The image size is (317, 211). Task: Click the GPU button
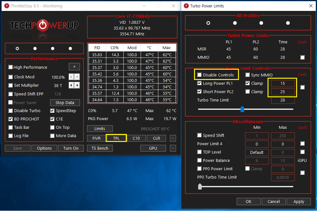(x=153, y=148)
